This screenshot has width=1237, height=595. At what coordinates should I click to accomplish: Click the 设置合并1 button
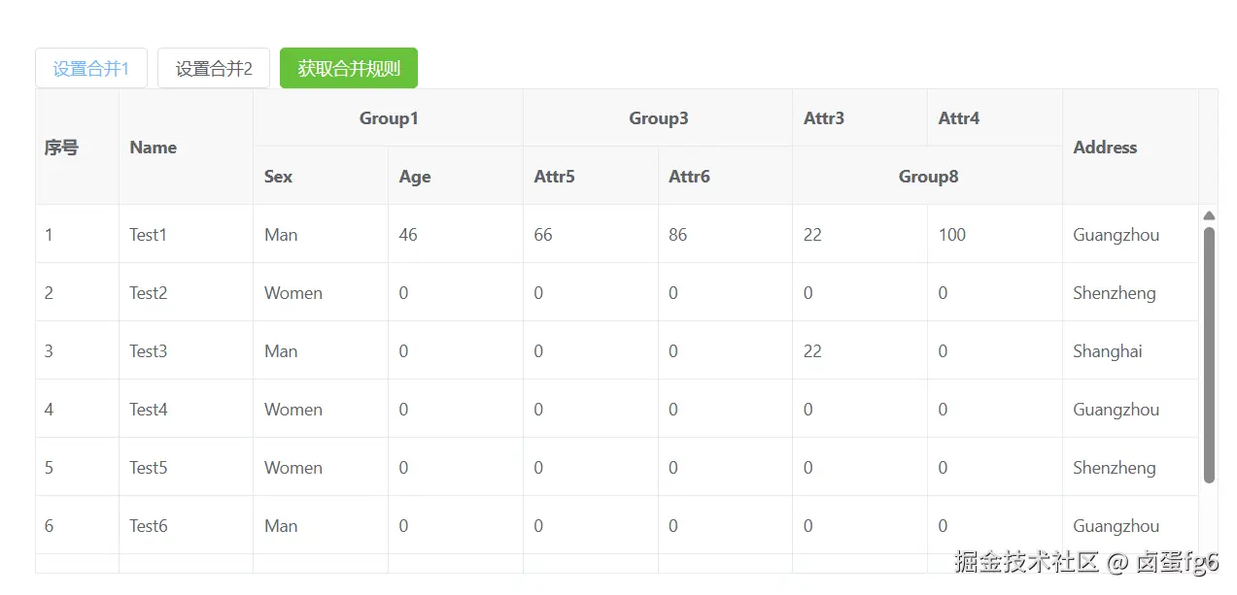tap(91, 69)
